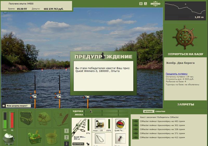The height and width of the screenshot is (146, 208).
Task: Pause the game with the pause icon
Action: coord(141,4)
